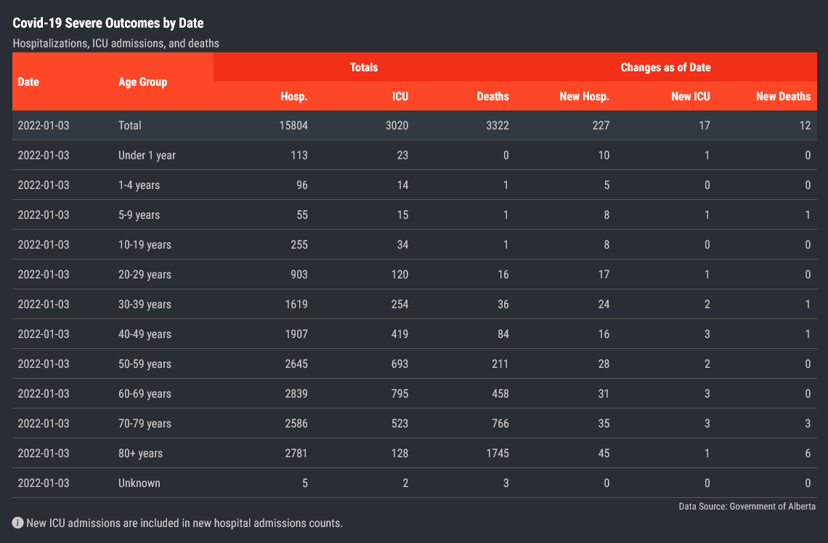Select the date cell in the Total row
Image resolution: width=828 pixels, height=543 pixels.
[x=44, y=125]
